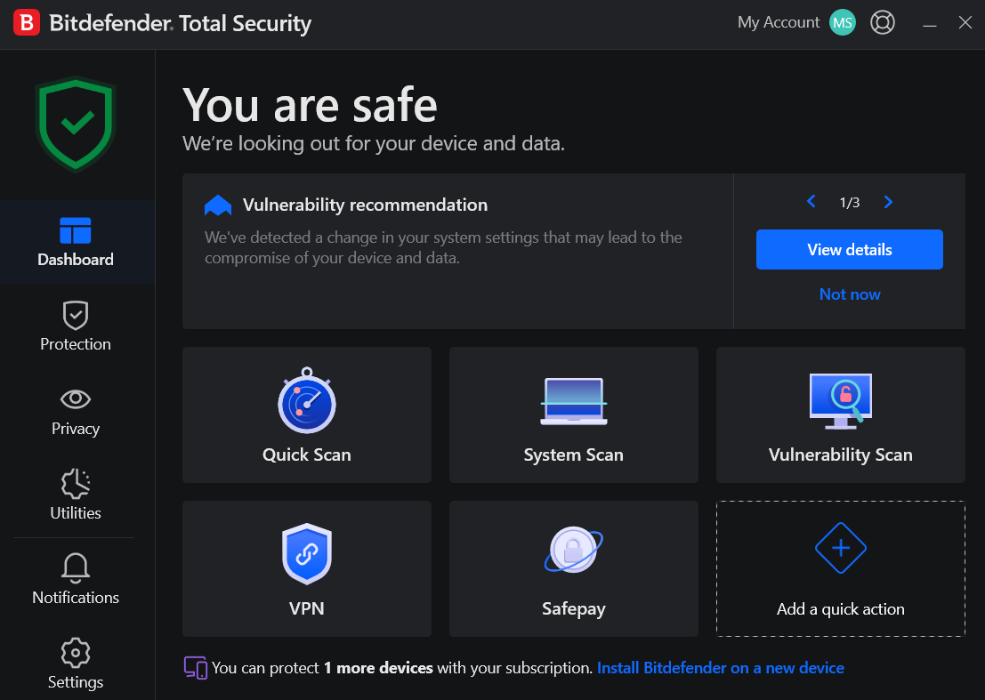Image resolution: width=985 pixels, height=700 pixels.
Task: Click "We're looking out for your device" text
Action: [x=374, y=144]
